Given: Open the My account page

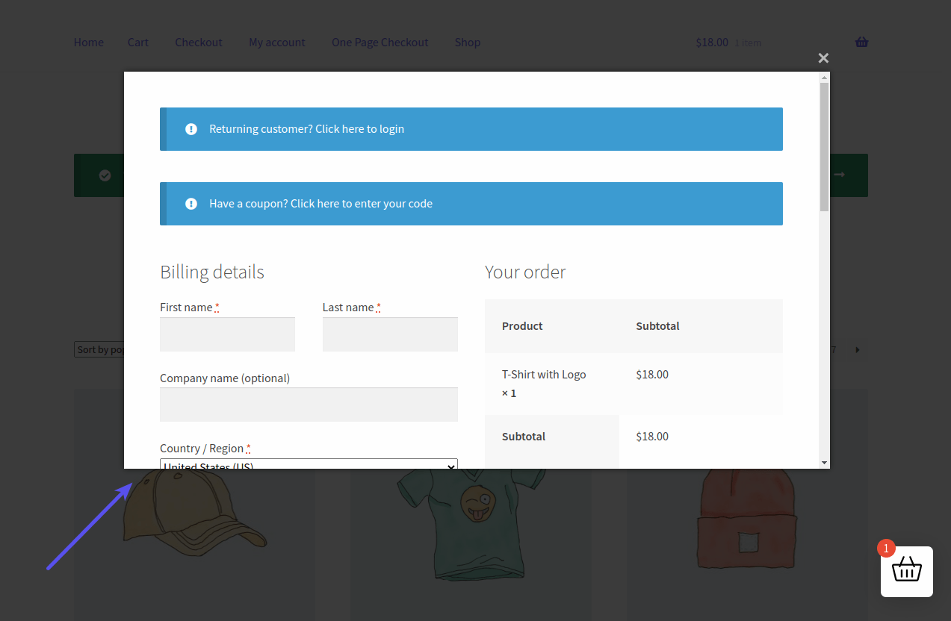Looking at the screenshot, I should [276, 42].
